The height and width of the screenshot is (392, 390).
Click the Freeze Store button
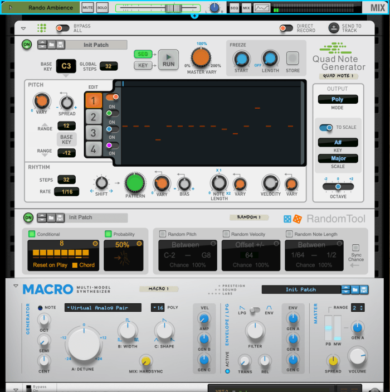(292, 58)
